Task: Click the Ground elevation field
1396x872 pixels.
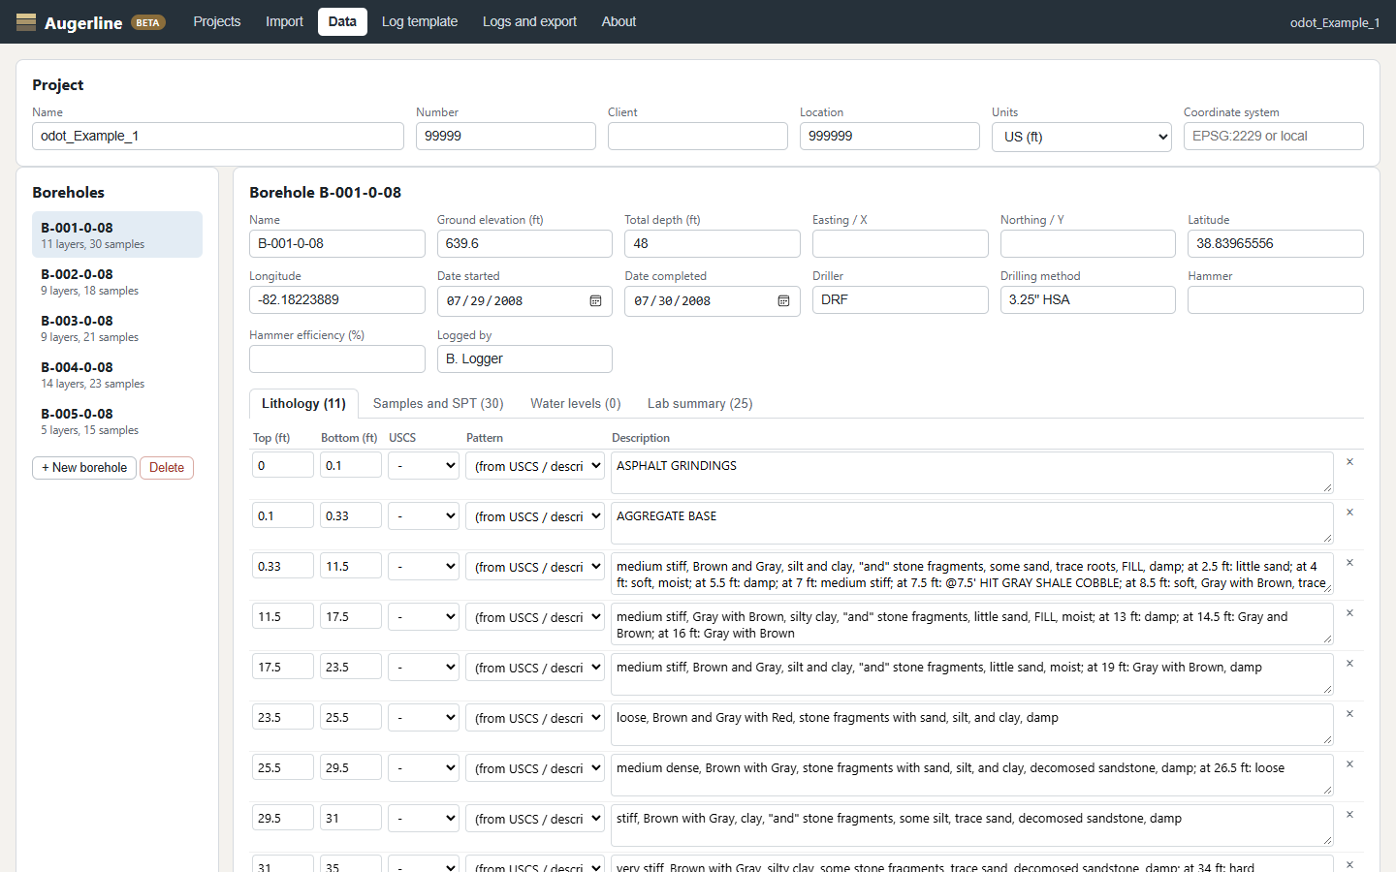Action: (524, 243)
